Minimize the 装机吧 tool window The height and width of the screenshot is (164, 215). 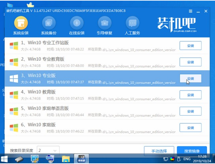[x=198, y=12]
